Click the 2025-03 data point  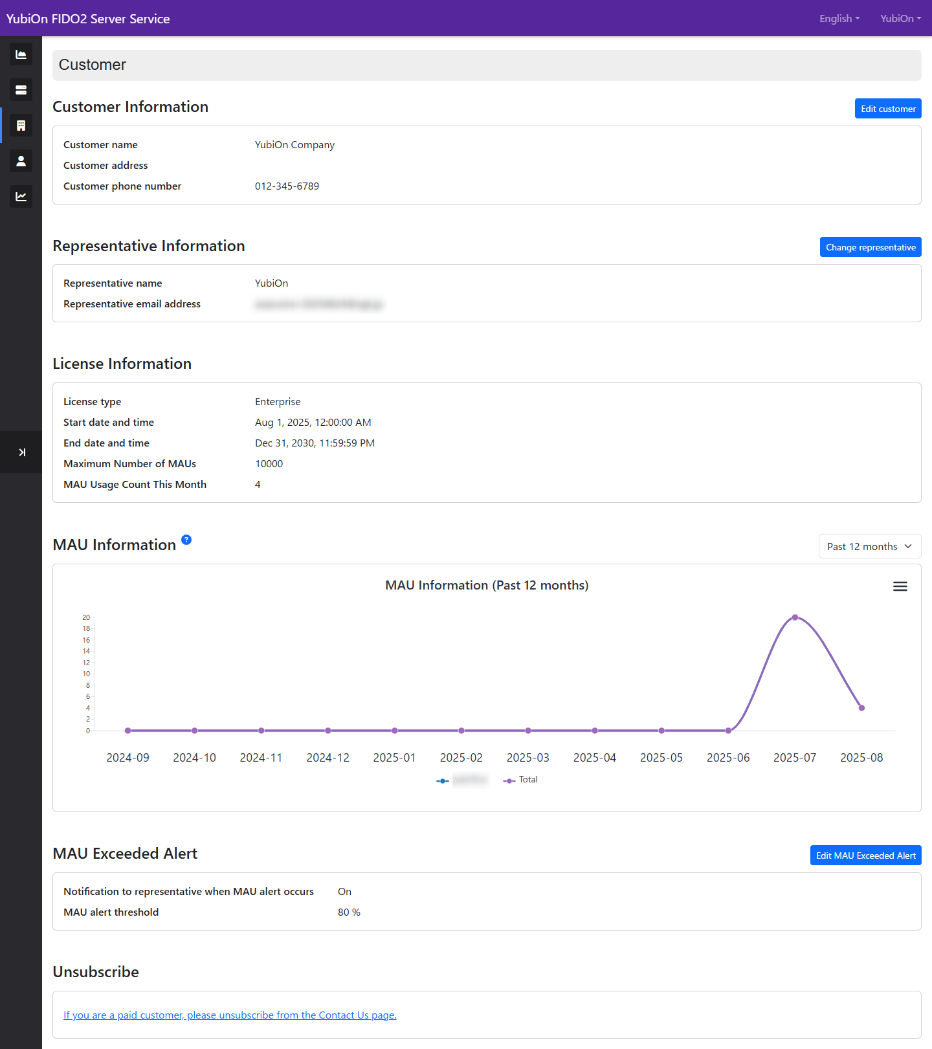click(x=528, y=731)
